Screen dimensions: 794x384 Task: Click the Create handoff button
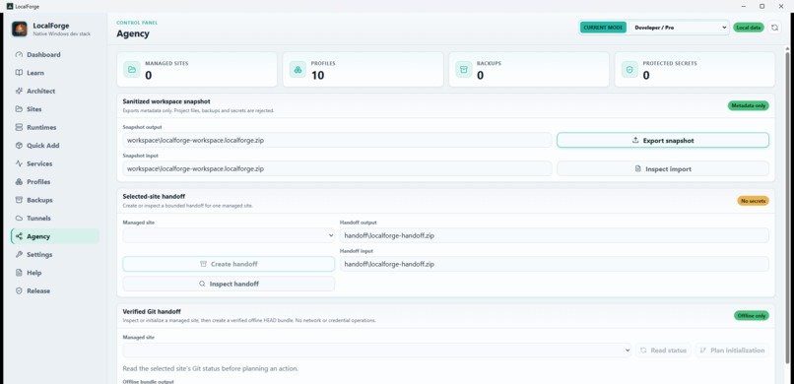tap(229, 264)
